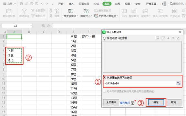Screen dimensions: 186x116
Task: Select the 从单元格选择下拉选项 radio button
Action: pos(105,78)
